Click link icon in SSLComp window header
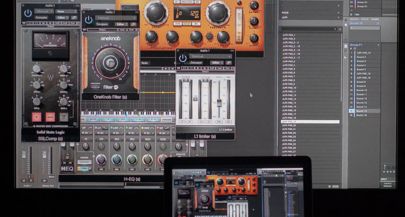Image resolution: width=405 pixels, height=217 pixels. [74, 17]
